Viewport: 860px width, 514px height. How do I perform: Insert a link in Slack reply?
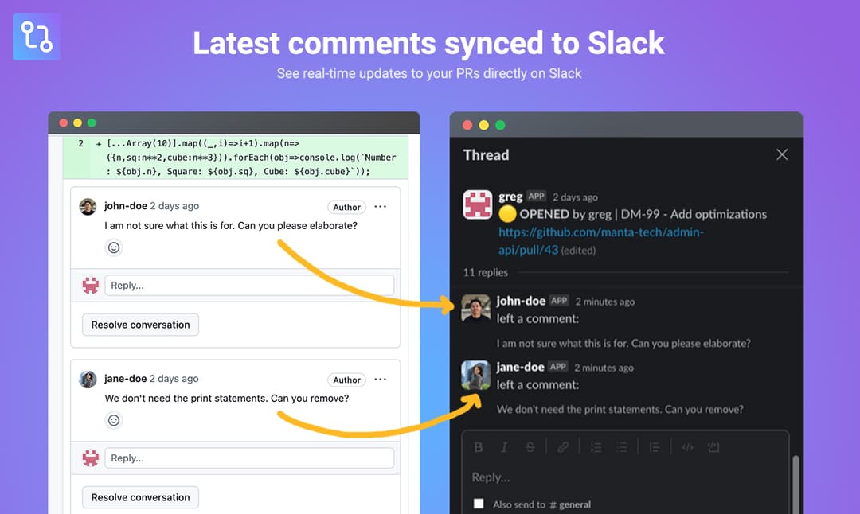[563, 447]
